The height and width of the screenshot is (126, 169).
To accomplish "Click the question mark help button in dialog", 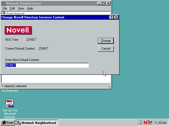I will click(x=111, y=17).
